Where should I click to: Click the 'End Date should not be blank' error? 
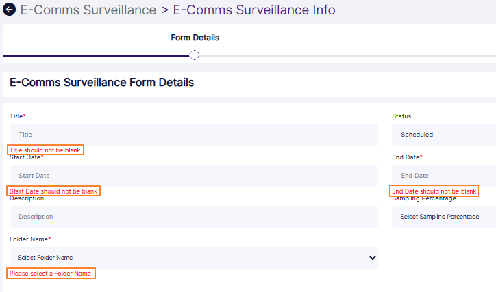434,191
